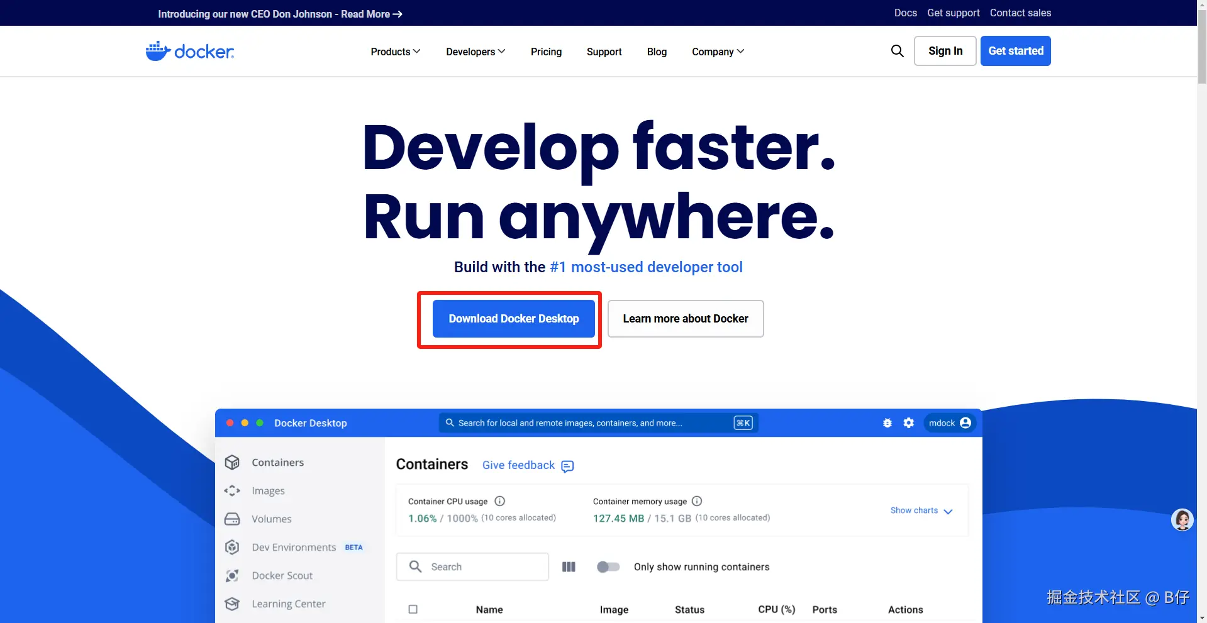Click the column layout icon beside Search
Image resolution: width=1207 pixels, height=623 pixels.
click(x=569, y=567)
